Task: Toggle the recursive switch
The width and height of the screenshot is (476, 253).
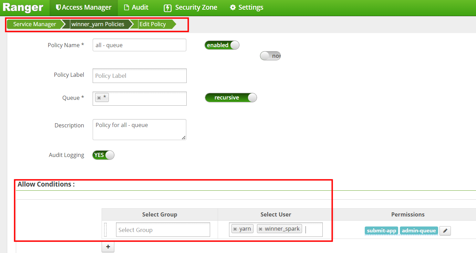Action: click(231, 98)
